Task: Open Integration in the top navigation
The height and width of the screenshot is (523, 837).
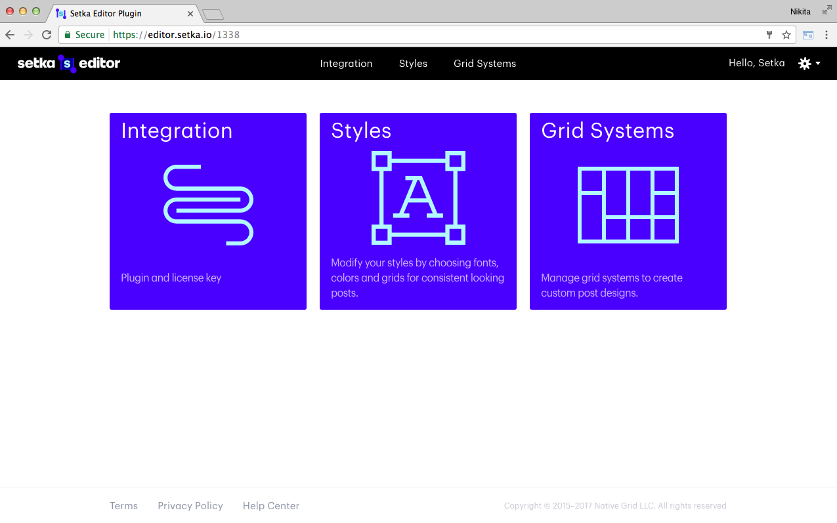Action: click(346, 64)
